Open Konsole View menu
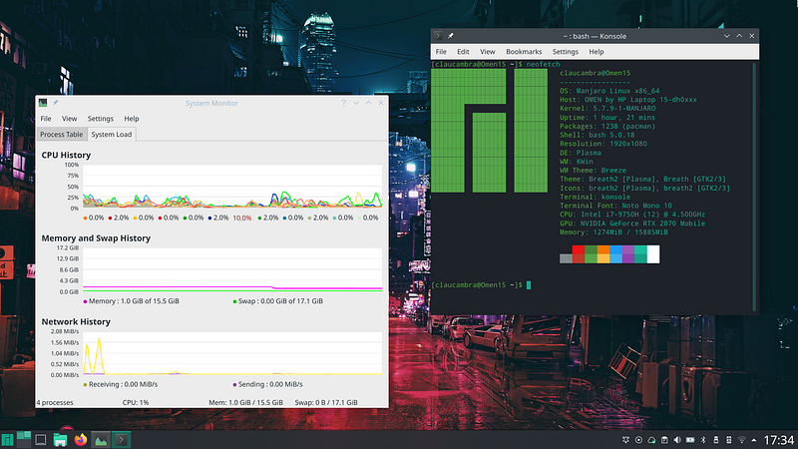This screenshot has width=798, height=449. tap(487, 52)
